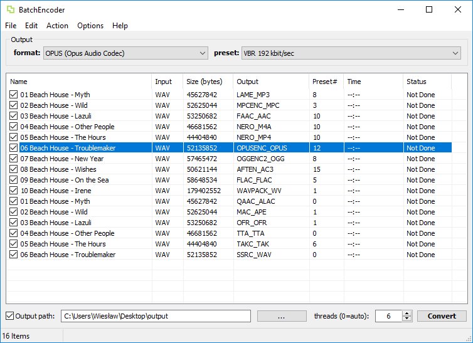The image size is (473, 343).
Task: Sort list by Preset# column header
Action: (326, 82)
